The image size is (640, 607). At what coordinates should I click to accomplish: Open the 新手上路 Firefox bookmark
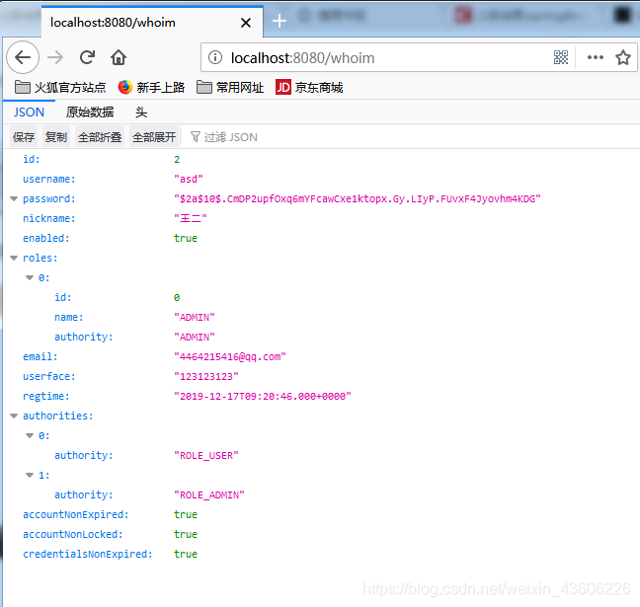(151, 87)
